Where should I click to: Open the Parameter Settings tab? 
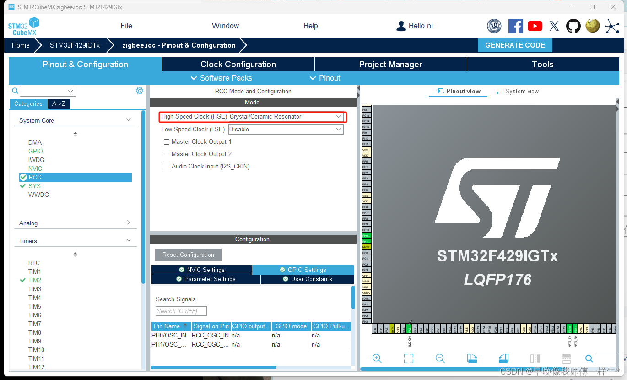click(206, 279)
